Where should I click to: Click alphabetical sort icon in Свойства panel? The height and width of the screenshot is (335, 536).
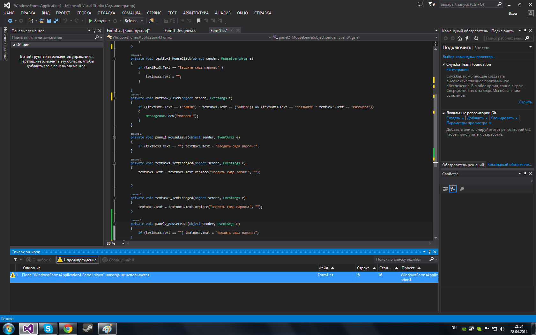point(453,189)
